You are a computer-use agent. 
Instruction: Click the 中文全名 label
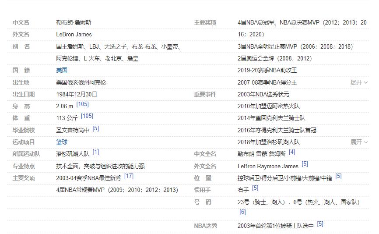click(205, 154)
